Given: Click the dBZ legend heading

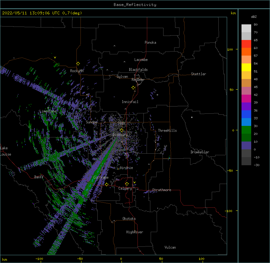Looking at the screenshot, I should [254, 17].
